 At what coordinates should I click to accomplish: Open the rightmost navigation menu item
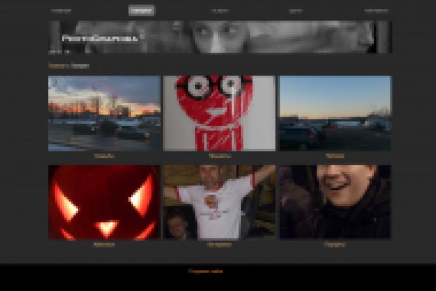click(376, 11)
